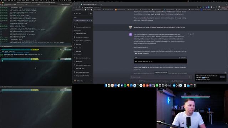Give thumbs up to the PM2 answer
This screenshot has width=228, height=128.
point(191,34)
